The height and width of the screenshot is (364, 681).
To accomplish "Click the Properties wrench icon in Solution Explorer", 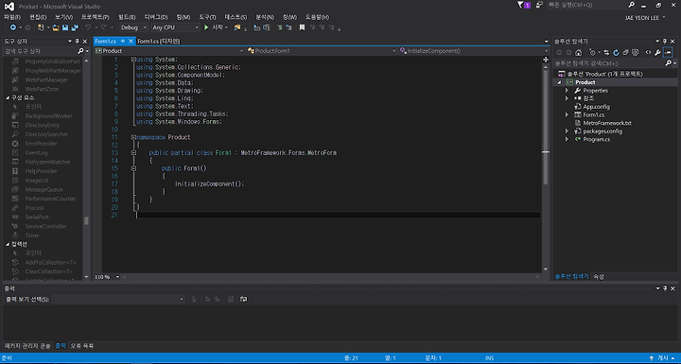I will (x=658, y=53).
